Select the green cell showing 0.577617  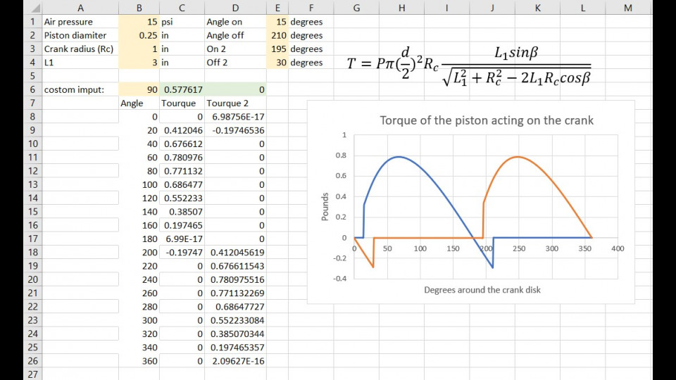pos(182,90)
